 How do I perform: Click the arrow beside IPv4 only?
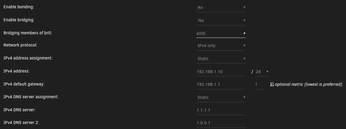[244, 45]
